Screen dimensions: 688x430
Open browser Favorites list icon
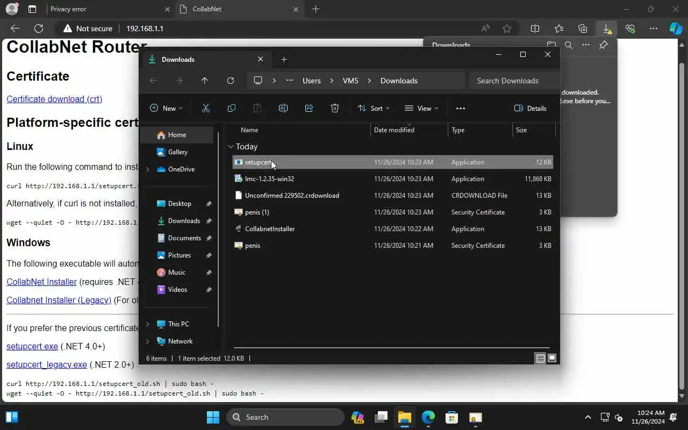tap(559, 28)
